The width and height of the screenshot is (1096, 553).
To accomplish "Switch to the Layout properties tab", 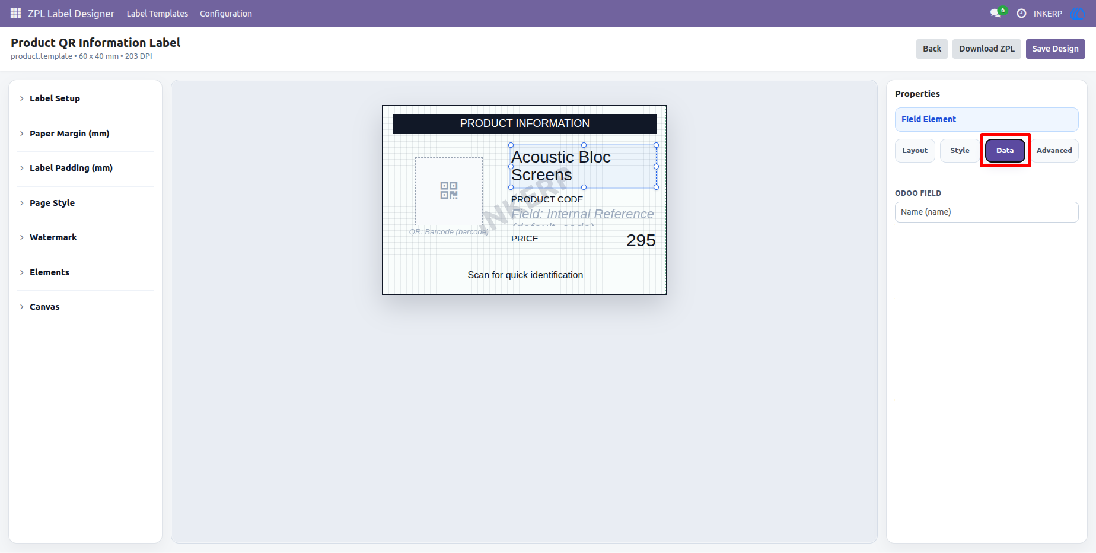I will pyautogui.click(x=915, y=151).
